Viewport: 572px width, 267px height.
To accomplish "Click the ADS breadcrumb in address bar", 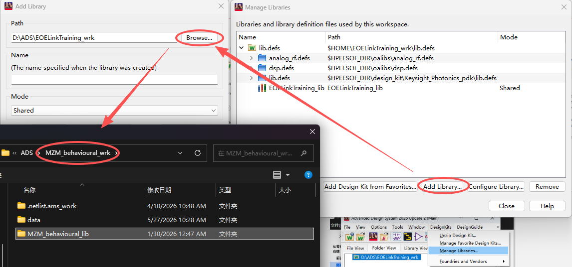I will (x=27, y=153).
